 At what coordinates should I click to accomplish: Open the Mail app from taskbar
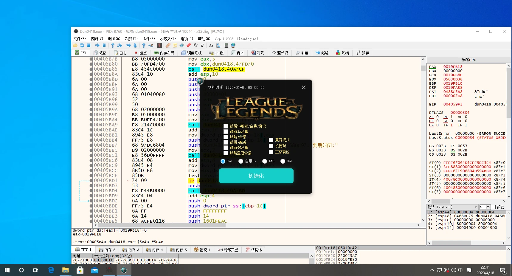coord(95,270)
